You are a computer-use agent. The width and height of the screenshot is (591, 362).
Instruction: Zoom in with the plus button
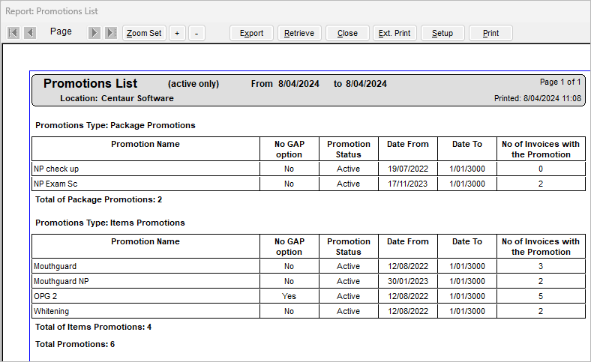(177, 33)
